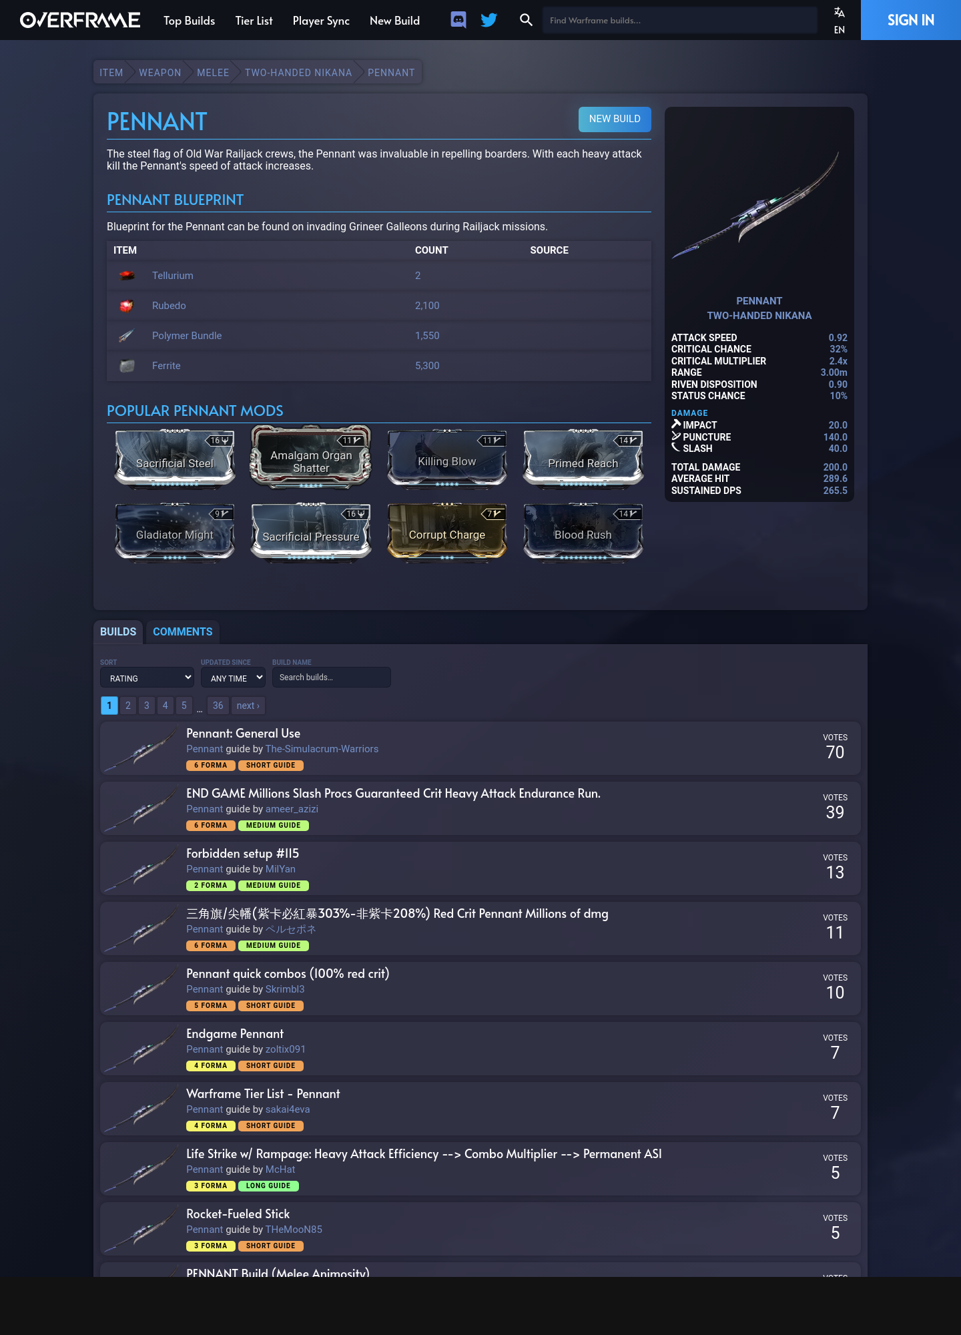
Task: Open author THeMooN85 profile
Action: tap(294, 1230)
